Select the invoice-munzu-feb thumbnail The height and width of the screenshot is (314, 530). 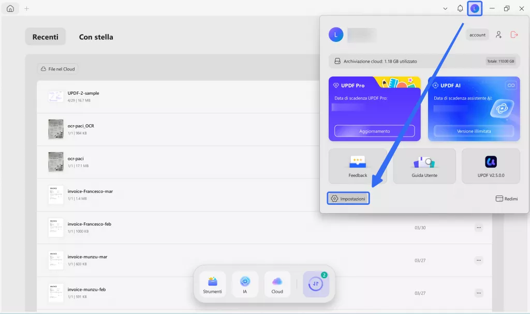[56, 293]
